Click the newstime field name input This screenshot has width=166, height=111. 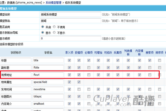coord(48,89)
